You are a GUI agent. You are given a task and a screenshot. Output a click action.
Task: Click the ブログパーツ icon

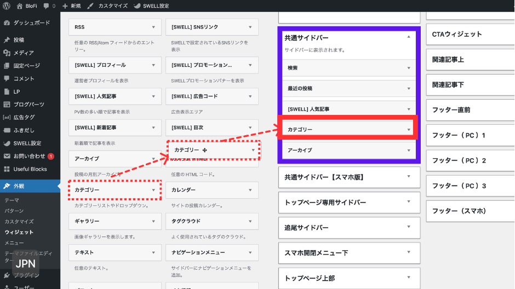7,105
